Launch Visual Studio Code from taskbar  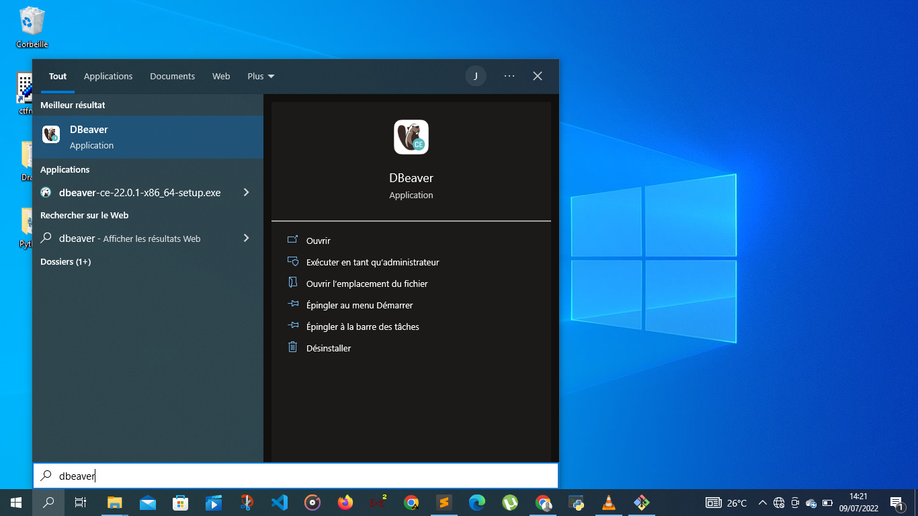click(x=280, y=503)
